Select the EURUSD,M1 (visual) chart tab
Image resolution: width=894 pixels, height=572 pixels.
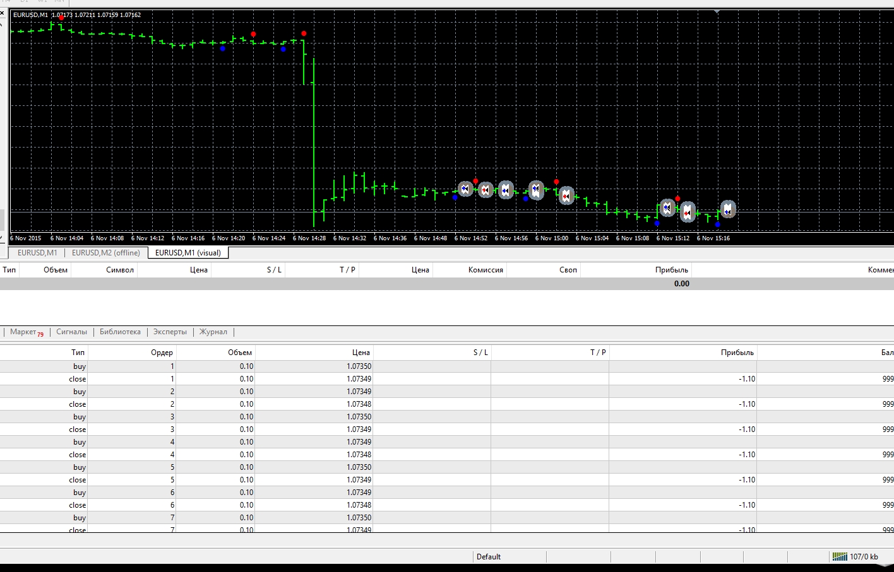[x=188, y=253]
